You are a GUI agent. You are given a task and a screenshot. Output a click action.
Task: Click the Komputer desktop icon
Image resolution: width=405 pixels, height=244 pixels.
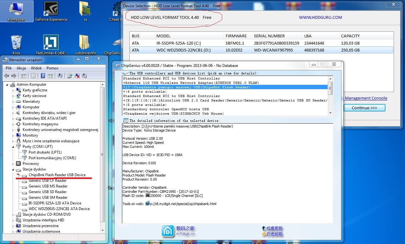point(16,12)
